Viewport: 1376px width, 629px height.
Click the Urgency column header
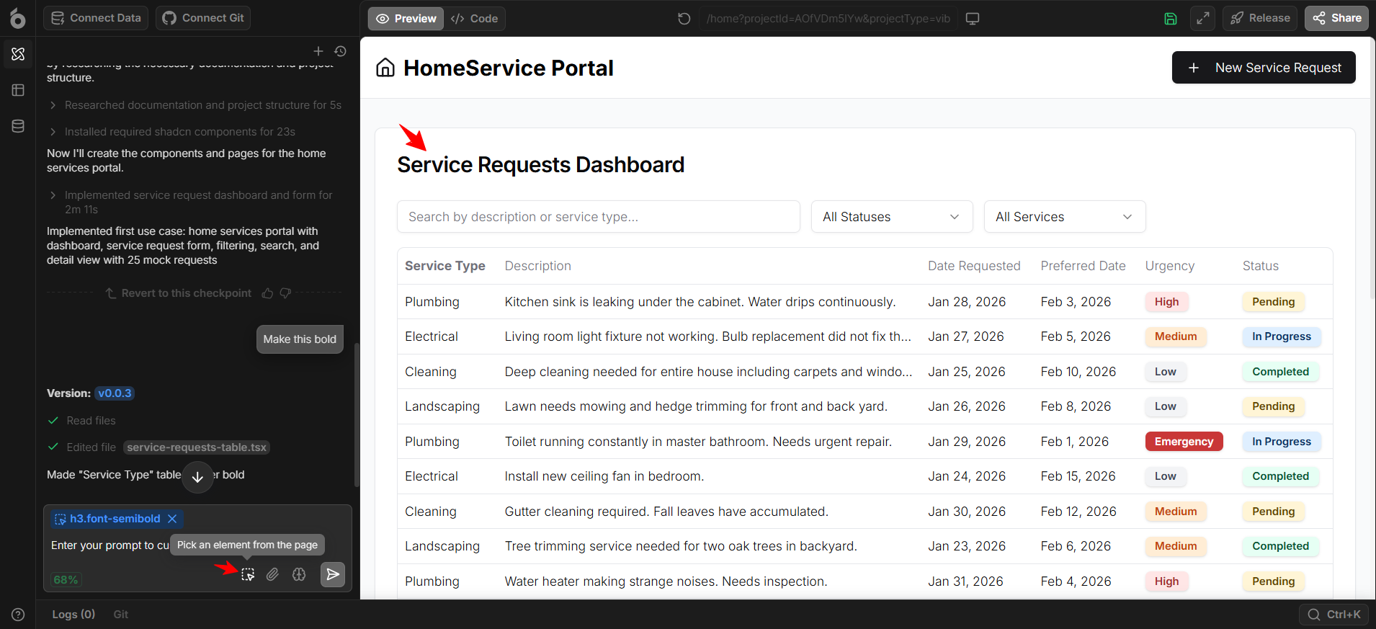coord(1170,266)
